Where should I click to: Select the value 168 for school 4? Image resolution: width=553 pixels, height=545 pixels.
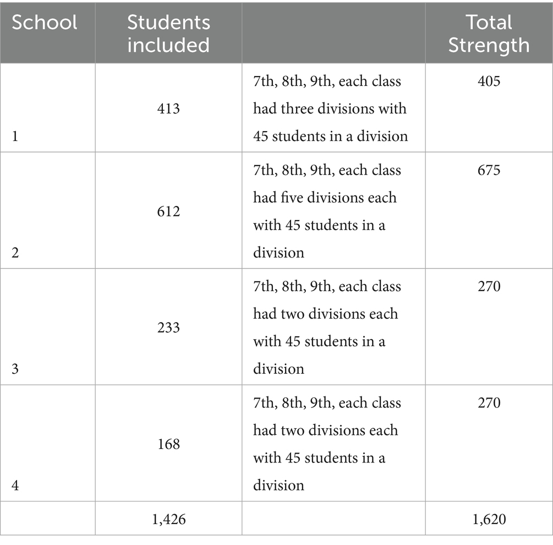(168, 444)
